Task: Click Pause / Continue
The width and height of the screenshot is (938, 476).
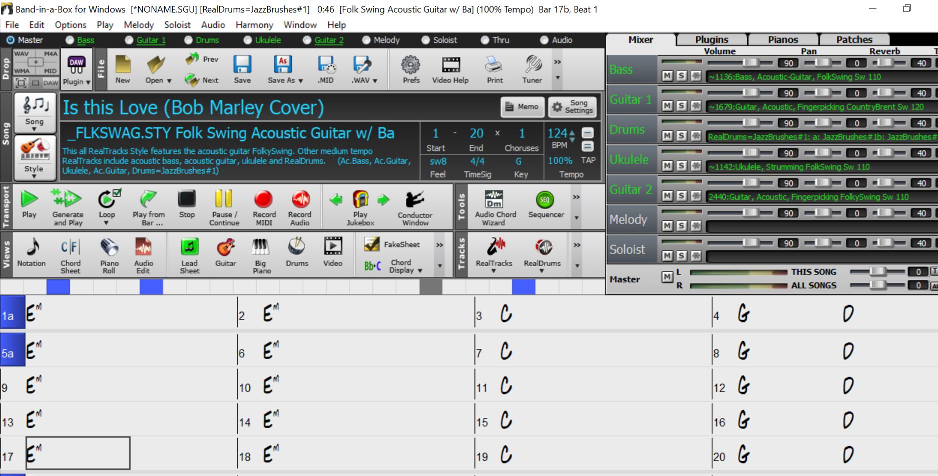Action: (224, 207)
